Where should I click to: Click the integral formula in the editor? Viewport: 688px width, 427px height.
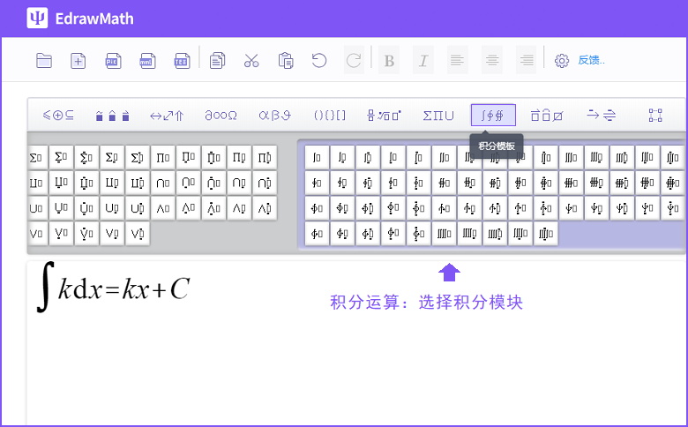(x=113, y=288)
